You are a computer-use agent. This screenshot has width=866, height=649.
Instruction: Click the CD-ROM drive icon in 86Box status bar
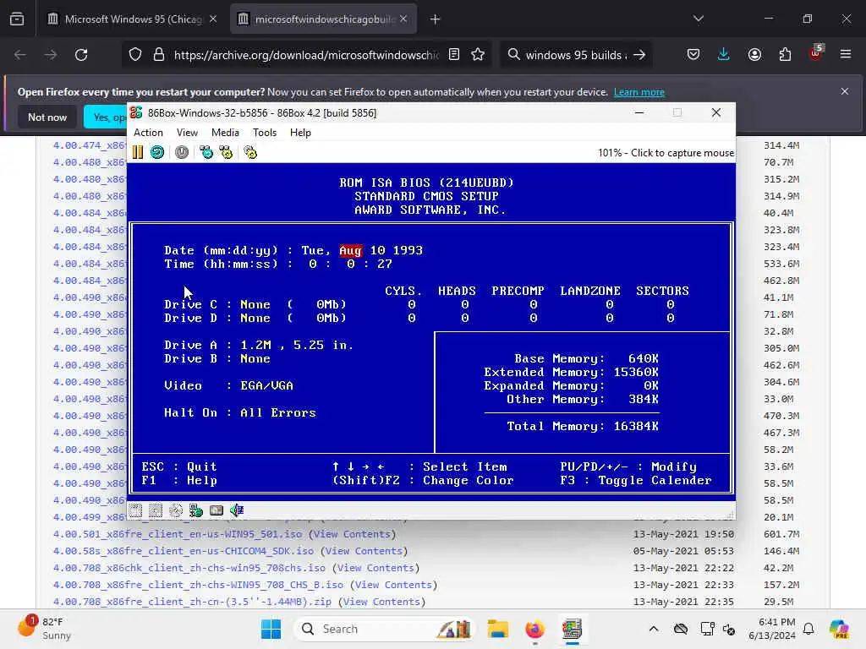click(176, 510)
